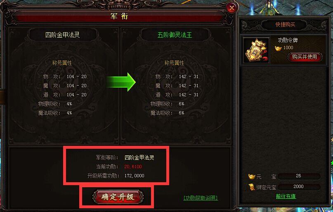
Task: Click the 升级所需功勋 value 172,0000
Action: point(134,176)
